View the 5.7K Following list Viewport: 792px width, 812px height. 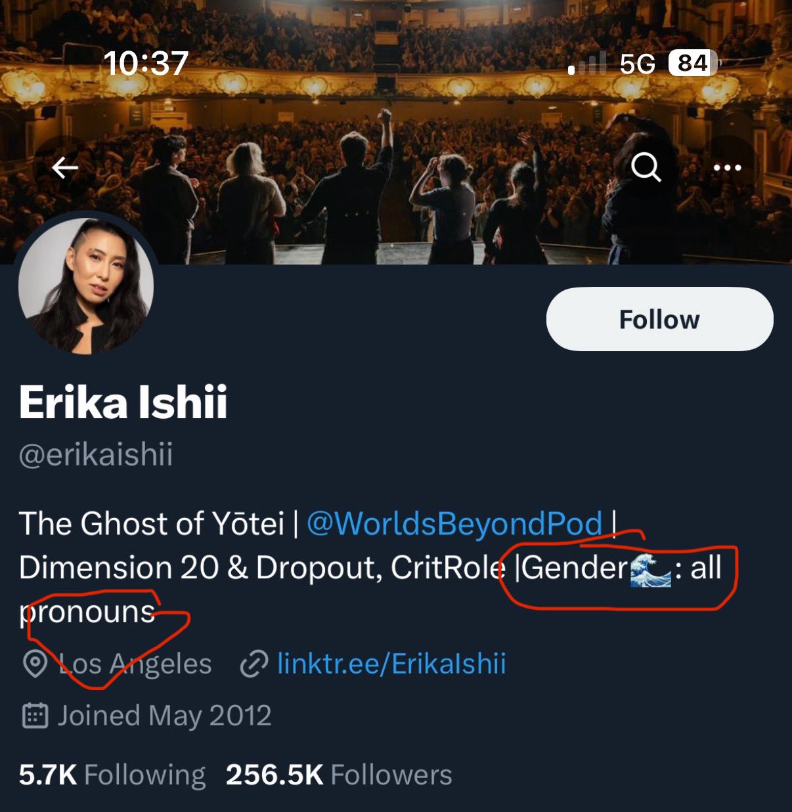(x=112, y=775)
